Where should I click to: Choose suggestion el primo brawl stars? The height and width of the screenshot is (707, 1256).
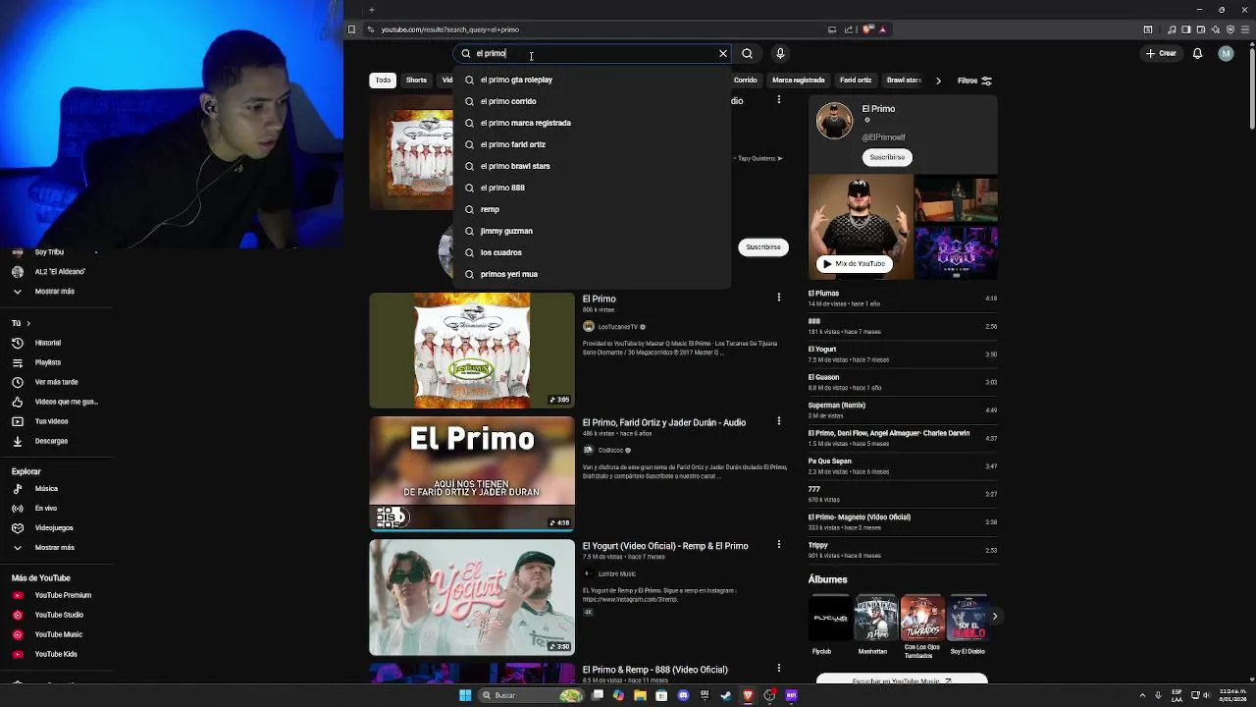(592, 166)
